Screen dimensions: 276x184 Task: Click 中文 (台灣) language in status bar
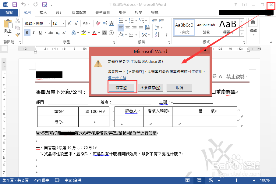[x=73, y=180]
